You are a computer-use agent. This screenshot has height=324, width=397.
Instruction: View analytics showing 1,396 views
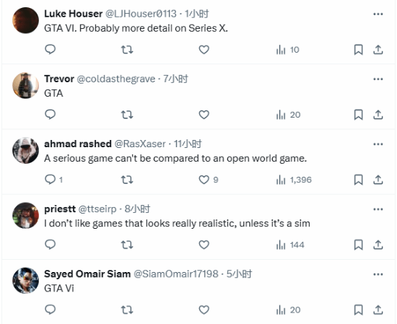294,180
